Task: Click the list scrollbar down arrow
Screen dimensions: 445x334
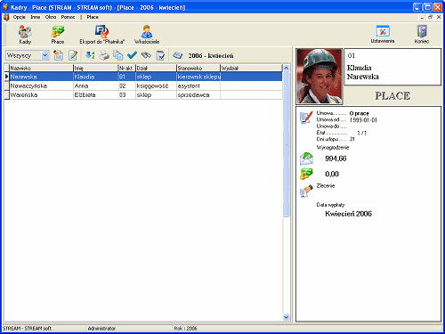Action: click(286, 317)
